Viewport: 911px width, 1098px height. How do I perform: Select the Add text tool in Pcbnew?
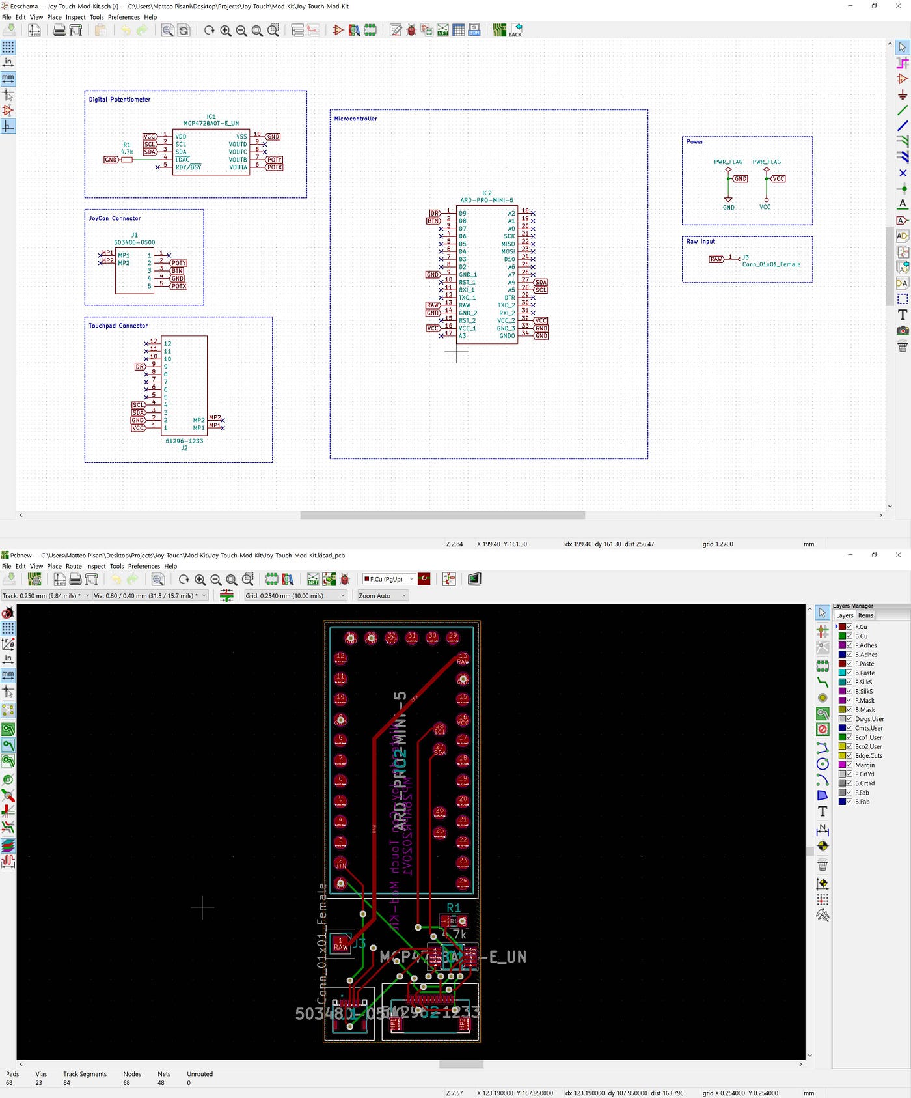[x=823, y=811]
